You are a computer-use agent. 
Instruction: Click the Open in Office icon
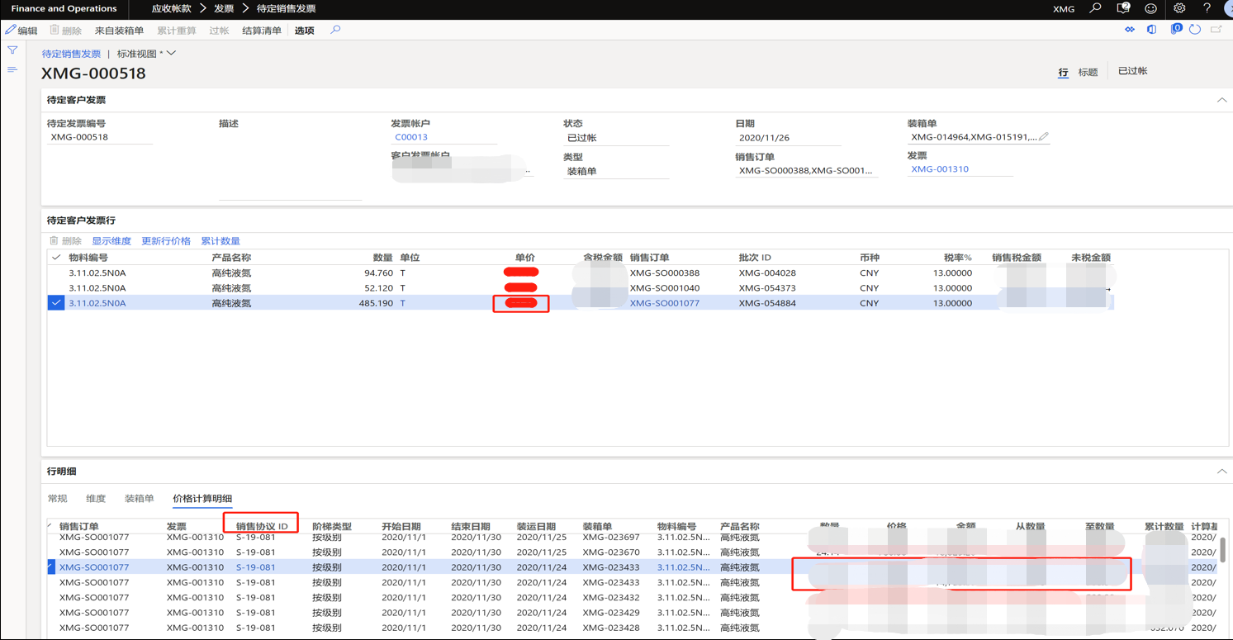[x=1152, y=30]
